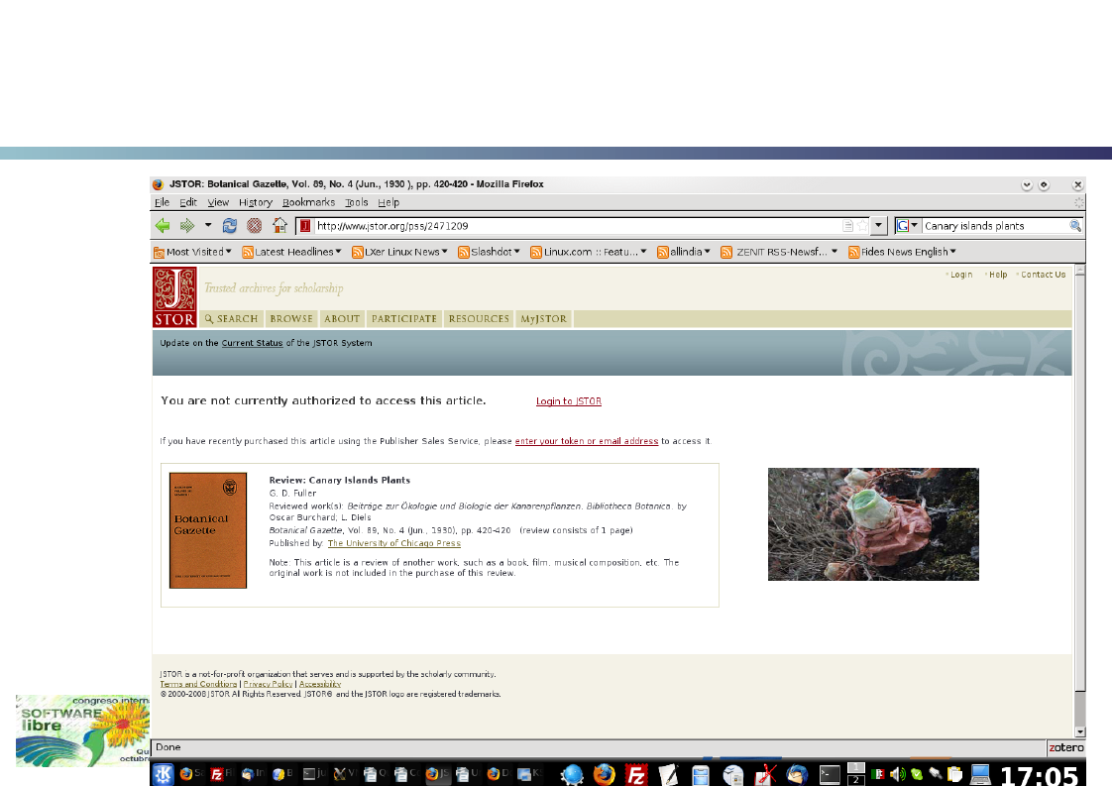Click the page vertical scrollbar down arrow
Image resolution: width=1113 pixels, height=787 pixels.
[x=1079, y=732]
